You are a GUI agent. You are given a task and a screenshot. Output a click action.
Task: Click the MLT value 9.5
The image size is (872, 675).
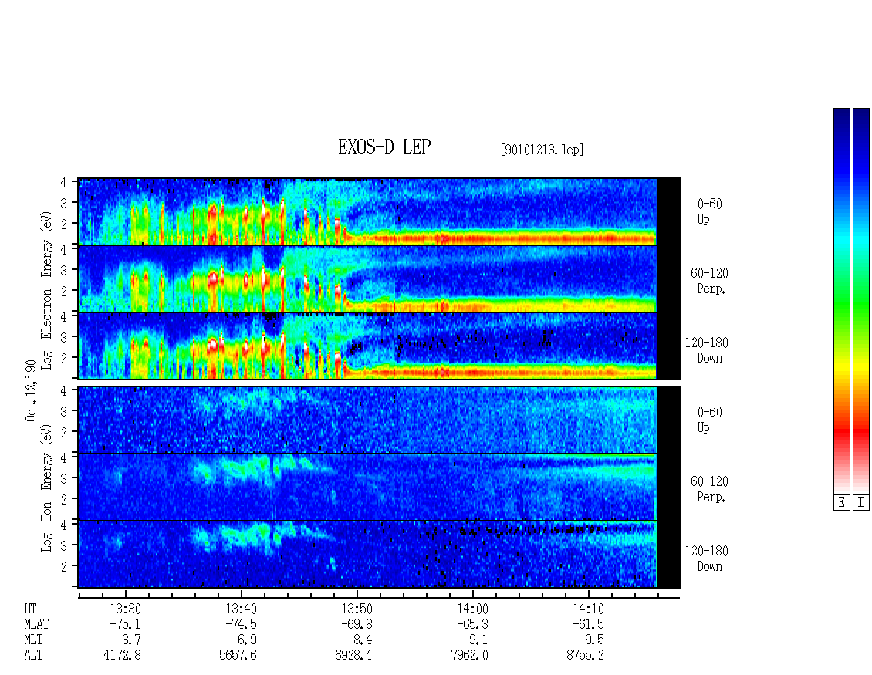tap(594, 640)
